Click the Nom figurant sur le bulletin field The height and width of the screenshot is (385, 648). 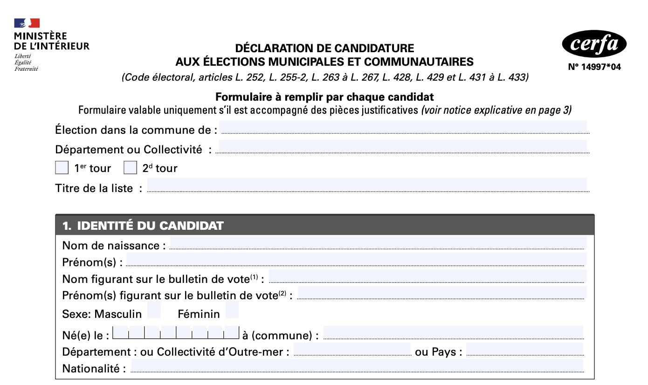(427, 276)
